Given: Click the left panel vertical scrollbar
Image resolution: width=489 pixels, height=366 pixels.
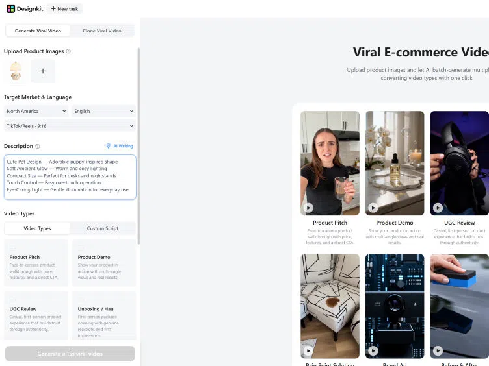Looking at the screenshot, I should click(139, 146).
